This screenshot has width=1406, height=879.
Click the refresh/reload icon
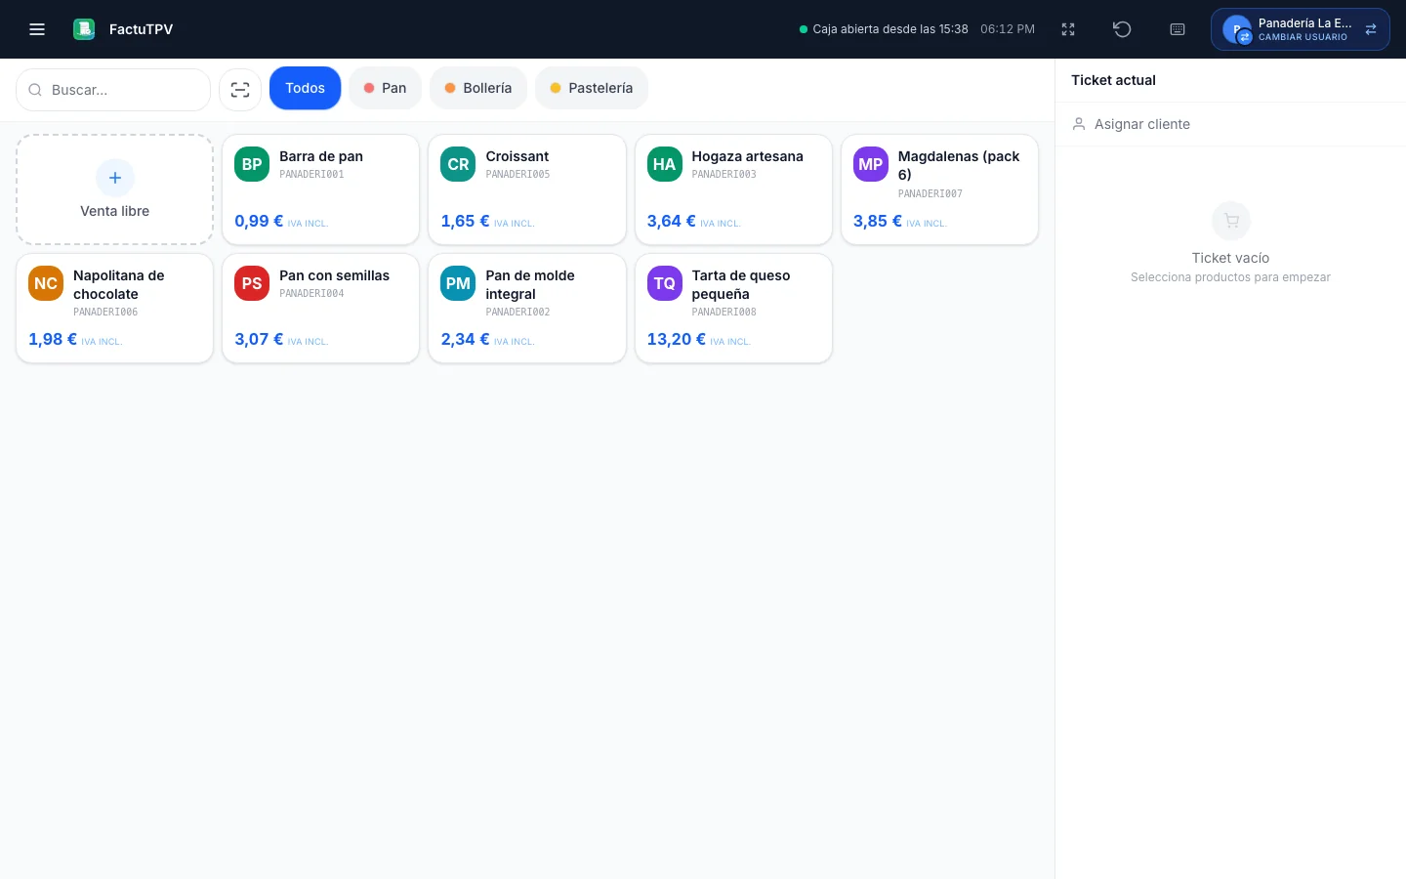click(1122, 29)
